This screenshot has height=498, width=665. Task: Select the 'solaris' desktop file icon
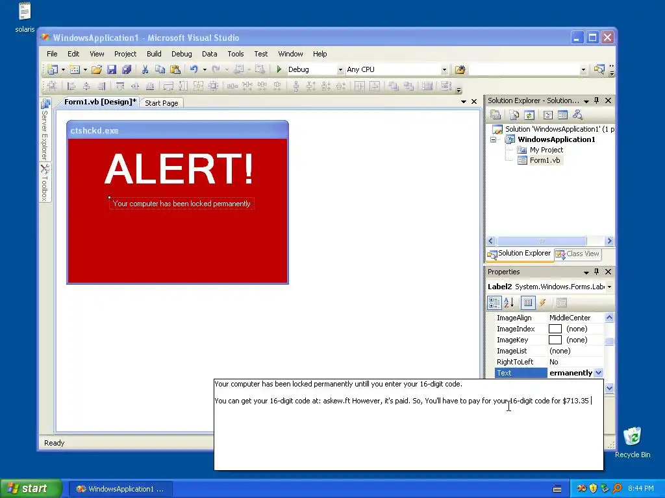[25, 18]
